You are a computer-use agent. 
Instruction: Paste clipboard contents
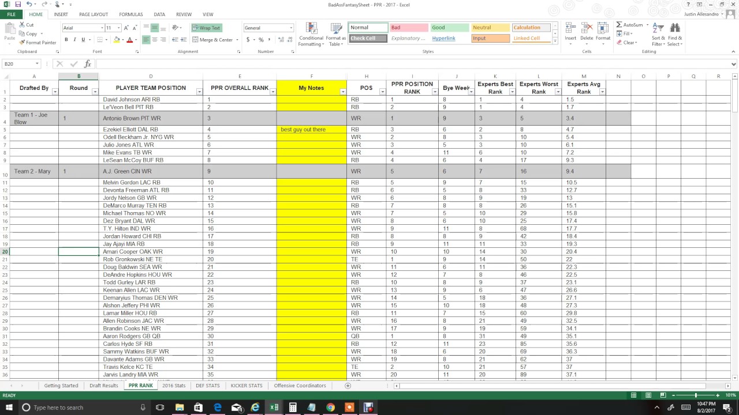pos(9,33)
